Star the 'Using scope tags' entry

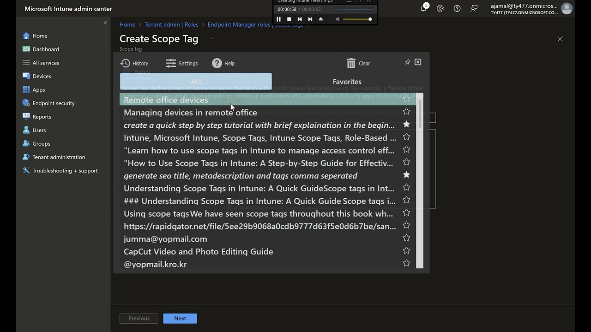click(x=406, y=213)
